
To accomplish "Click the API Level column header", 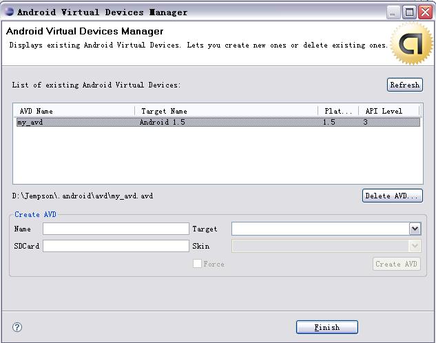I will [x=389, y=111].
